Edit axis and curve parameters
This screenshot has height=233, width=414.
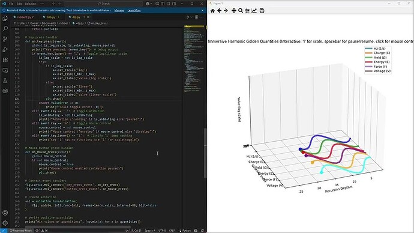254,11
